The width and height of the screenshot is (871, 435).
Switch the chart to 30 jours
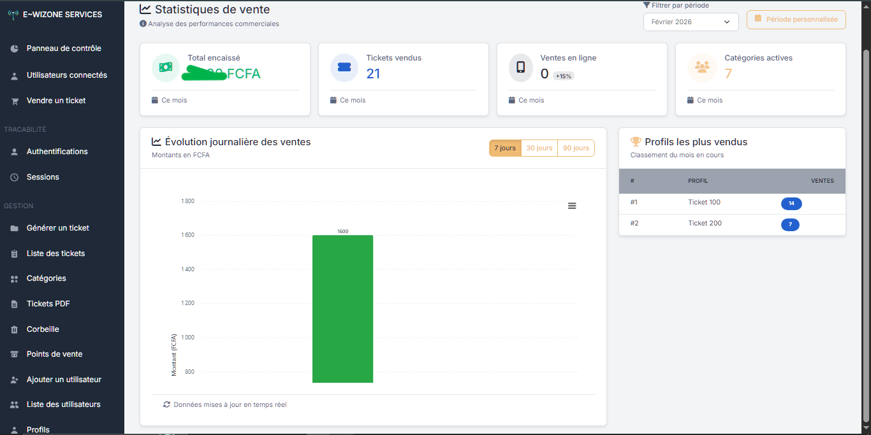(539, 148)
